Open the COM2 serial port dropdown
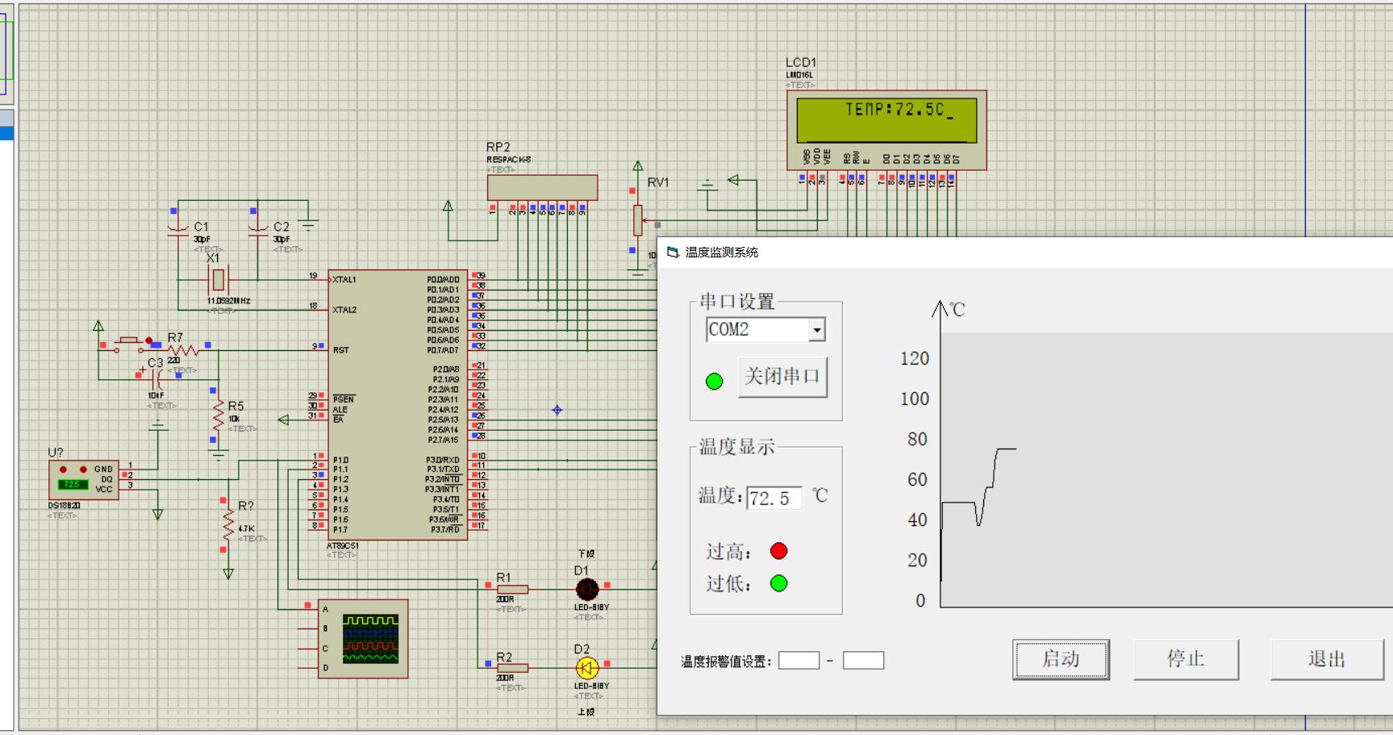 pos(817,330)
